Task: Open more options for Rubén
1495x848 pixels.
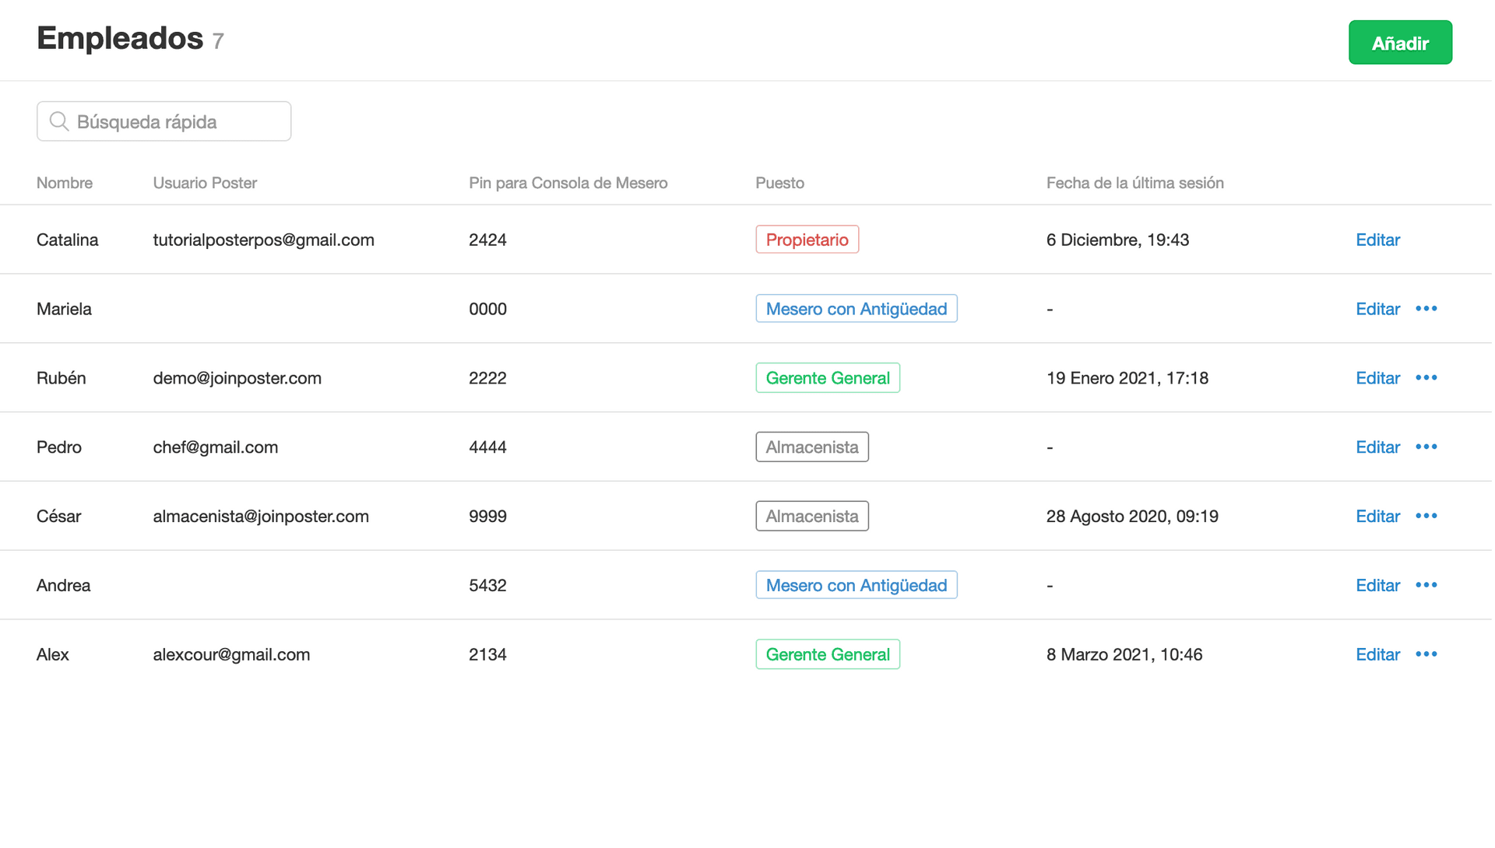Action: tap(1426, 378)
